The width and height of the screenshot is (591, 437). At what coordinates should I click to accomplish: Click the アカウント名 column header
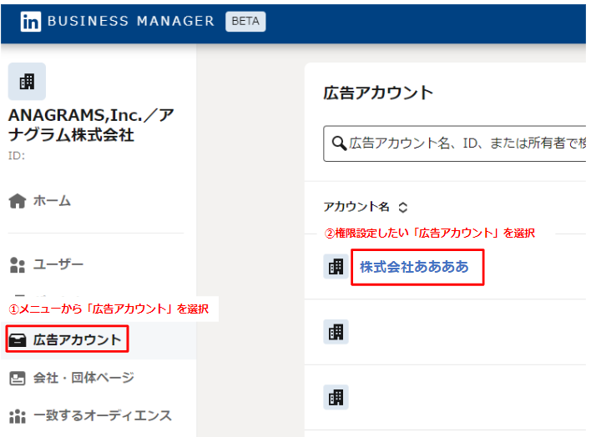click(x=356, y=207)
